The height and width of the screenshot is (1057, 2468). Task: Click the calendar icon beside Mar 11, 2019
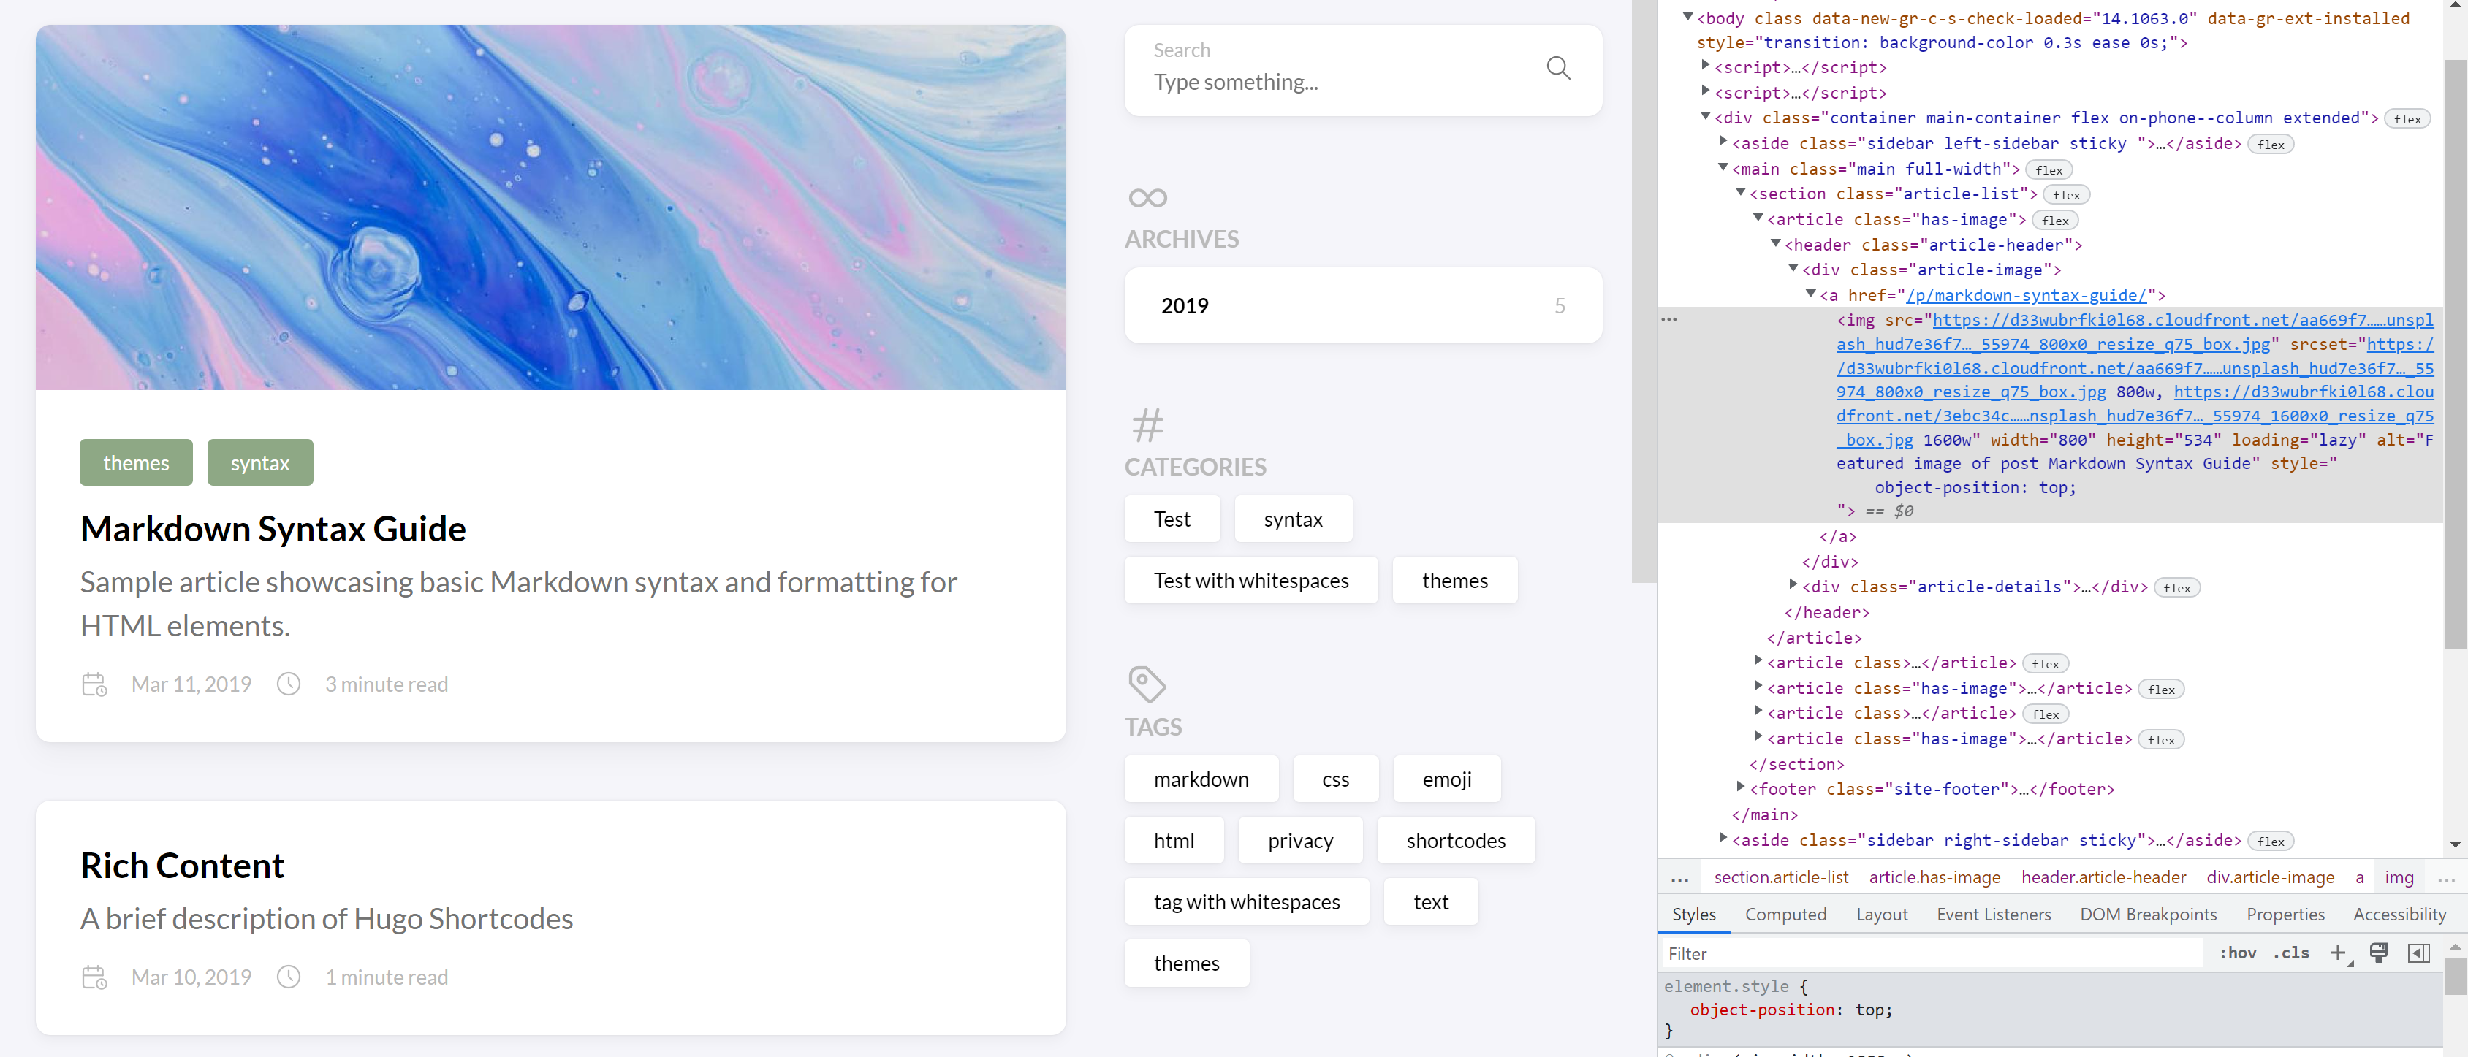95,684
